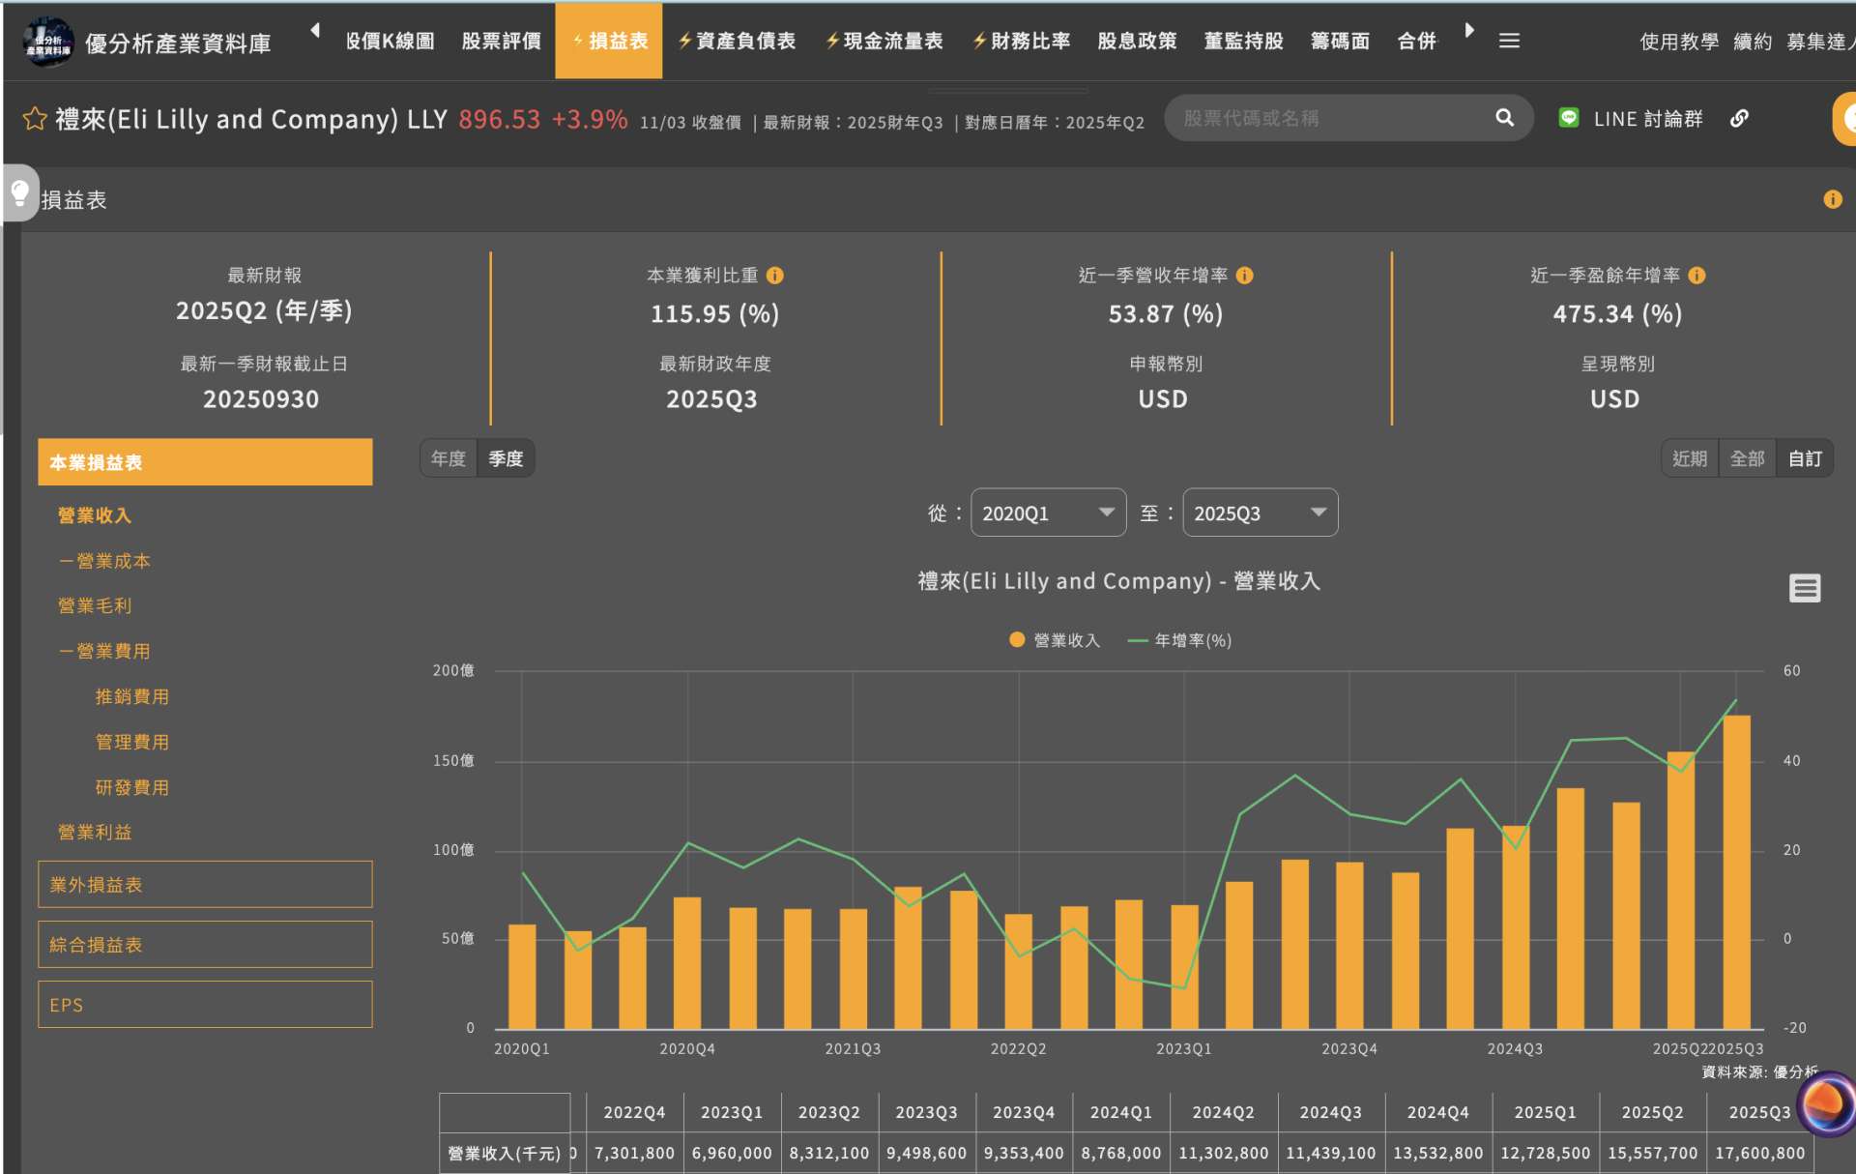Switch chart to 年度 view

point(449,458)
